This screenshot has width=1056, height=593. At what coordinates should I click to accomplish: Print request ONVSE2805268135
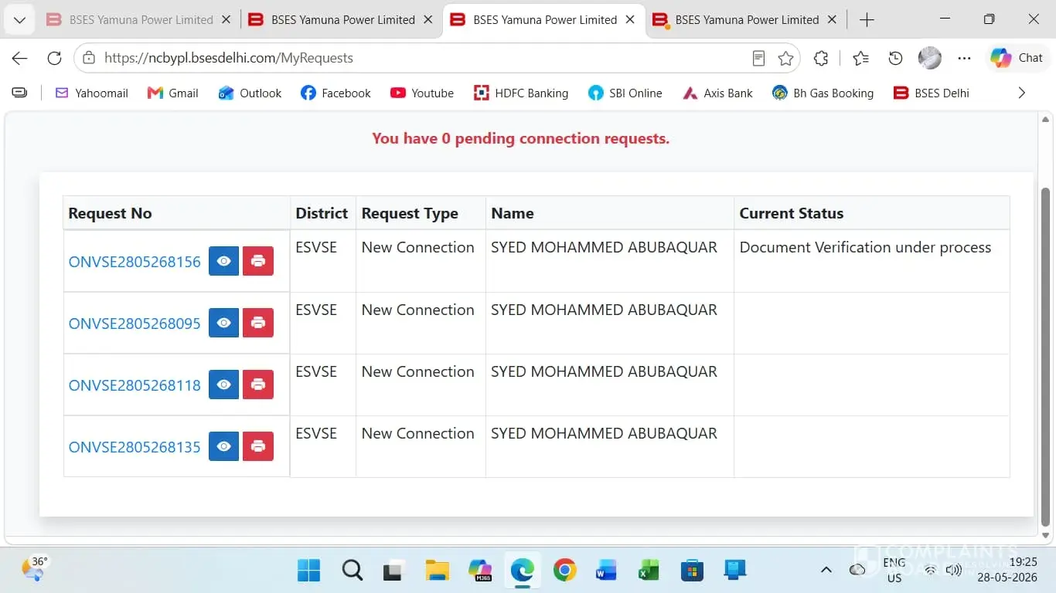258,446
